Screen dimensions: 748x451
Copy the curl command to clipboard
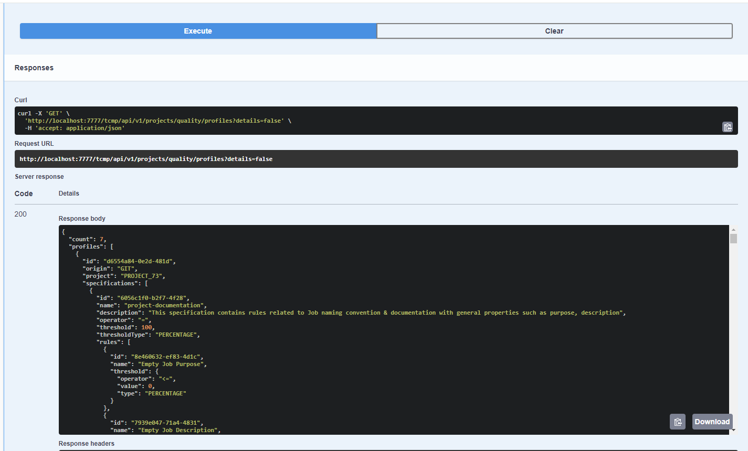click(x=728, y=127)
